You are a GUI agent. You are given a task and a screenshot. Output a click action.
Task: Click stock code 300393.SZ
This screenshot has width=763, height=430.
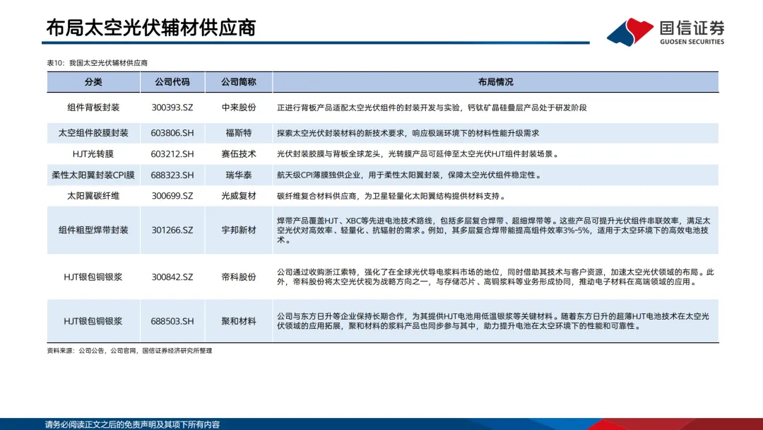pyautogui.click(x=172, y=107)
